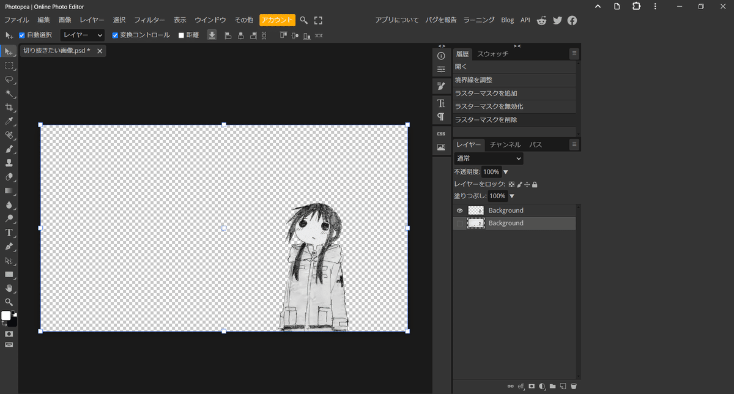Select the Eyedropper tool
Image resolution: width=734 pixels, height=394 pixels.
coord(9,121)
